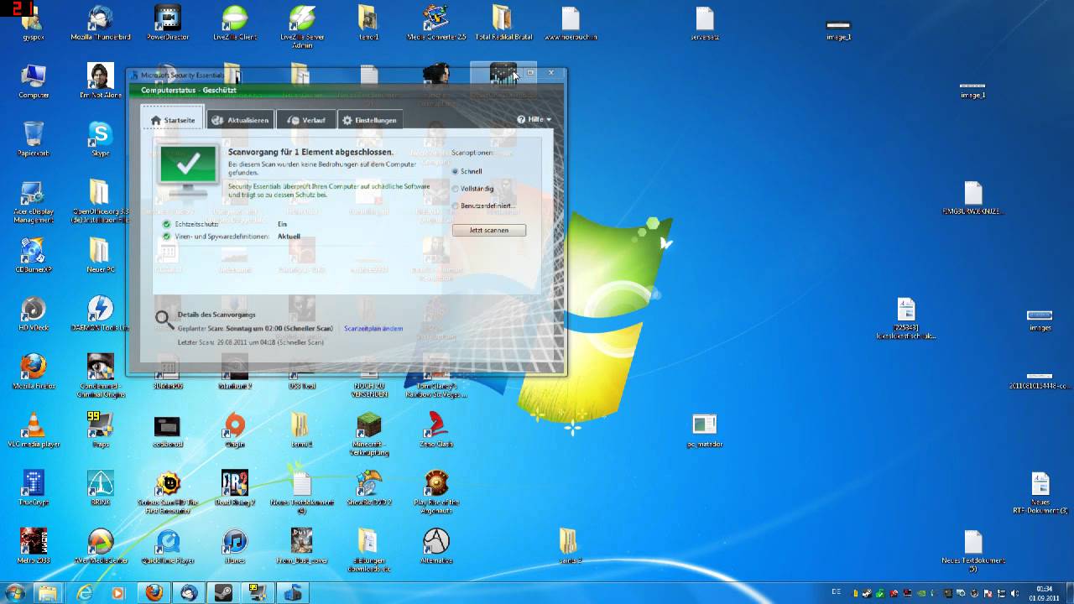The height and width of the screenshot is (604, 1074).
Task: Expand the Hilfe dropdown menu
Action: [534, 120]
